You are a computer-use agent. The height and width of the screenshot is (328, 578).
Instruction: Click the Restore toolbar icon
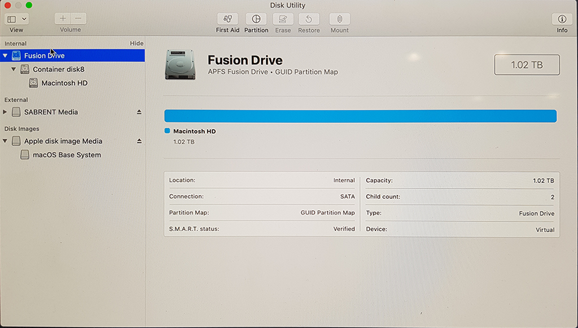[x=309, y=19]
